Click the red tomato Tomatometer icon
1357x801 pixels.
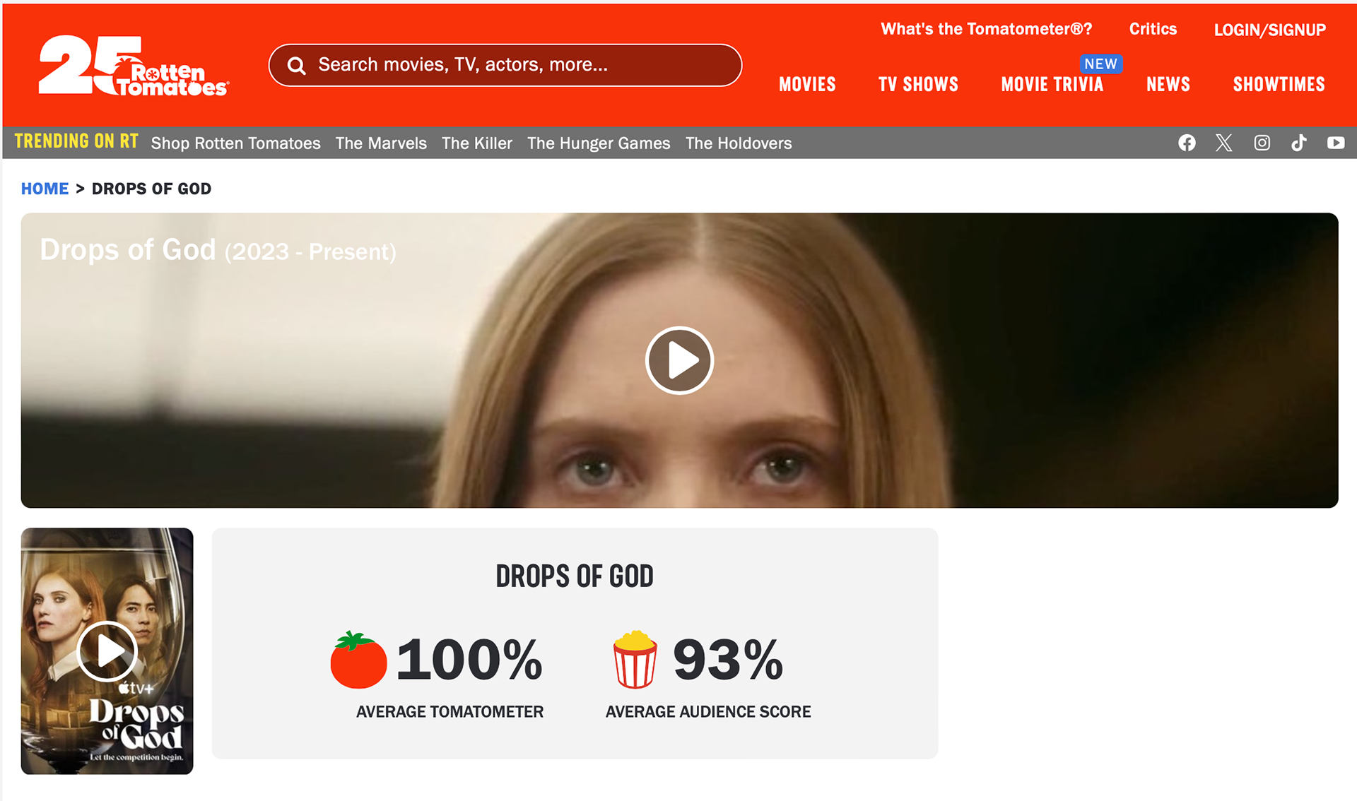pyautogui.click(x=358, y=660)
